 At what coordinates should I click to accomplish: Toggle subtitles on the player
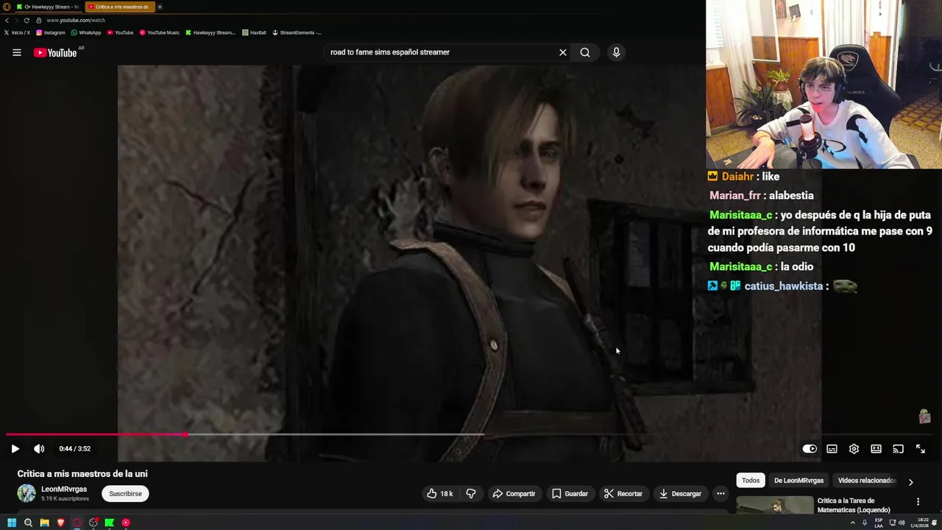click(x=832, y=449)
